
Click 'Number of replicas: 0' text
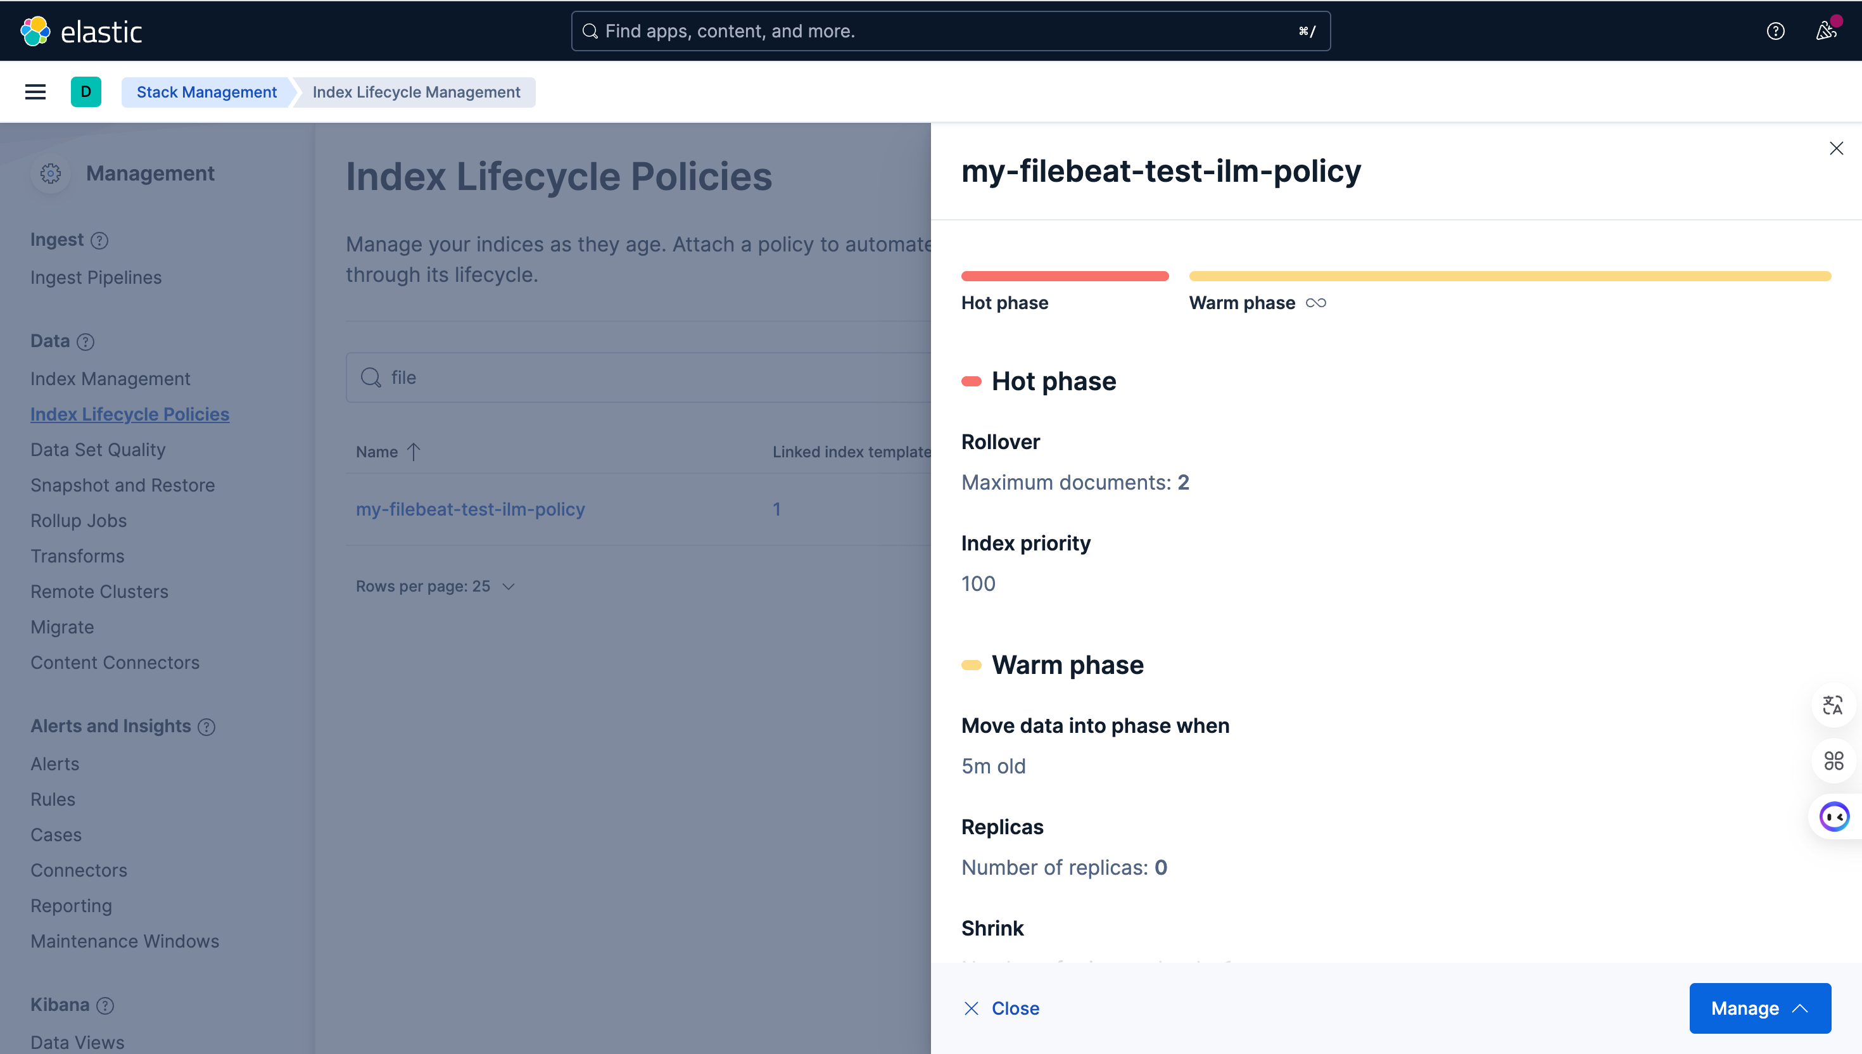1064,867
